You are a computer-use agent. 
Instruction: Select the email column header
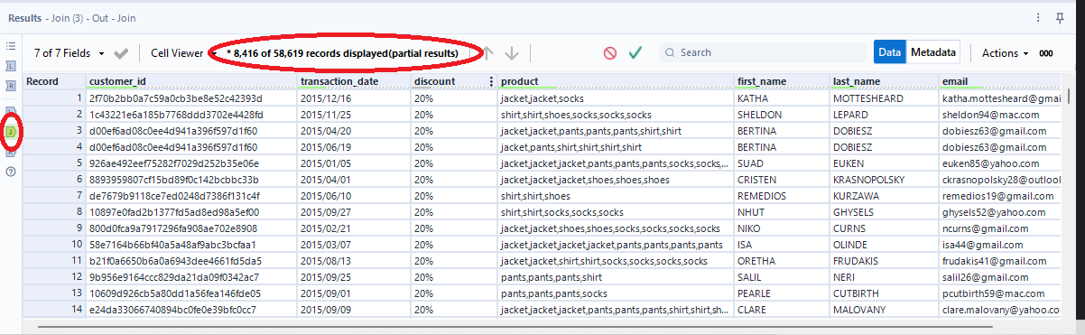[1000, 81]
